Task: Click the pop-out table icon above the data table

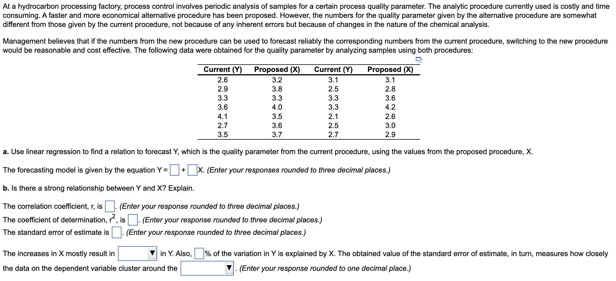Action: coord(418,59)
